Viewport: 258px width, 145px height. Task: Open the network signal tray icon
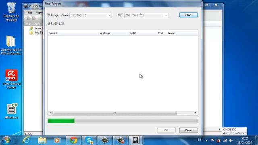point(225,141)
